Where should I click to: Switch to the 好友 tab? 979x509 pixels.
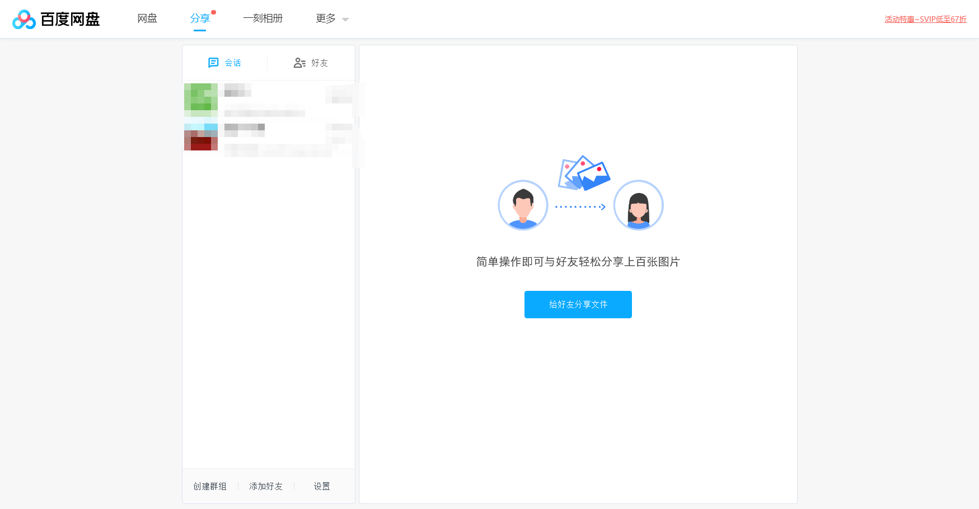312,62
